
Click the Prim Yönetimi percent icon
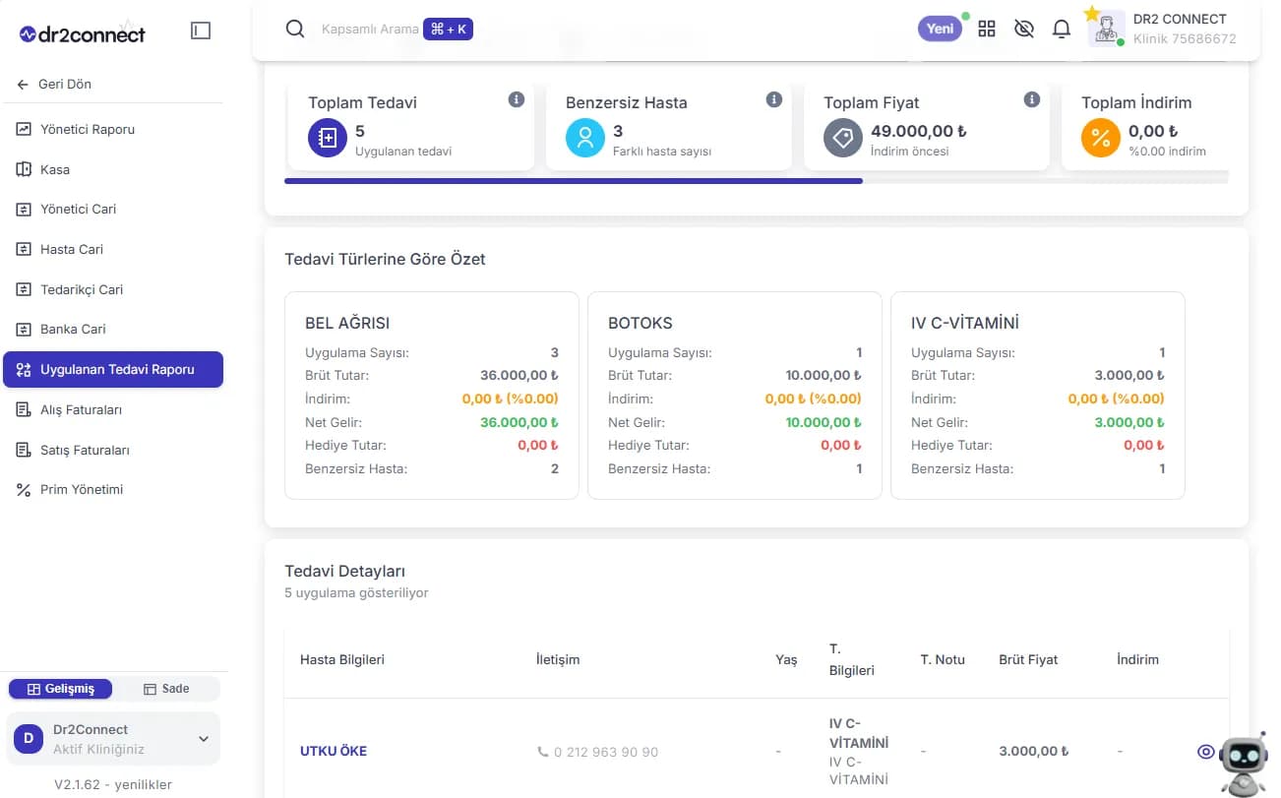(x=24, y=489)
